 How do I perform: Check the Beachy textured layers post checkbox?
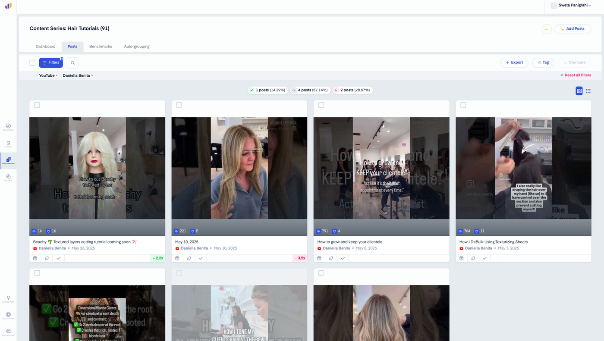37,105
